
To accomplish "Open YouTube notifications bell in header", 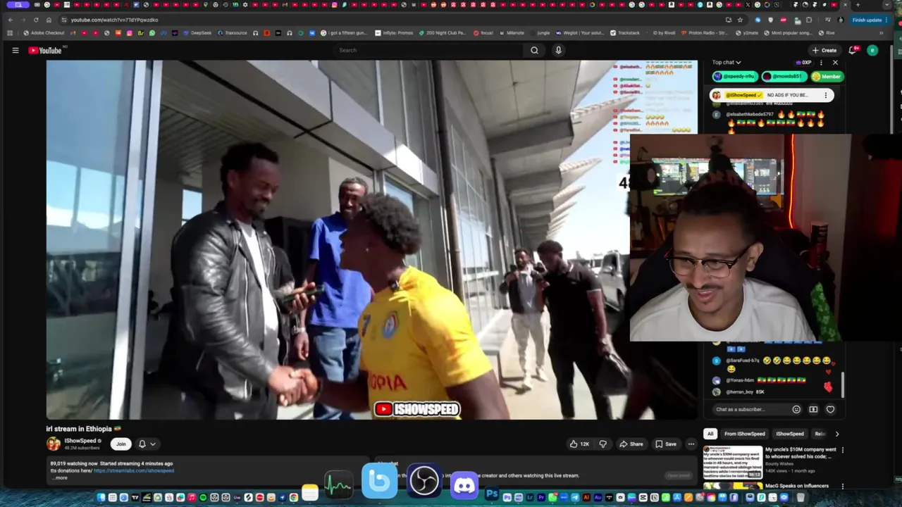I will [853, 50].
